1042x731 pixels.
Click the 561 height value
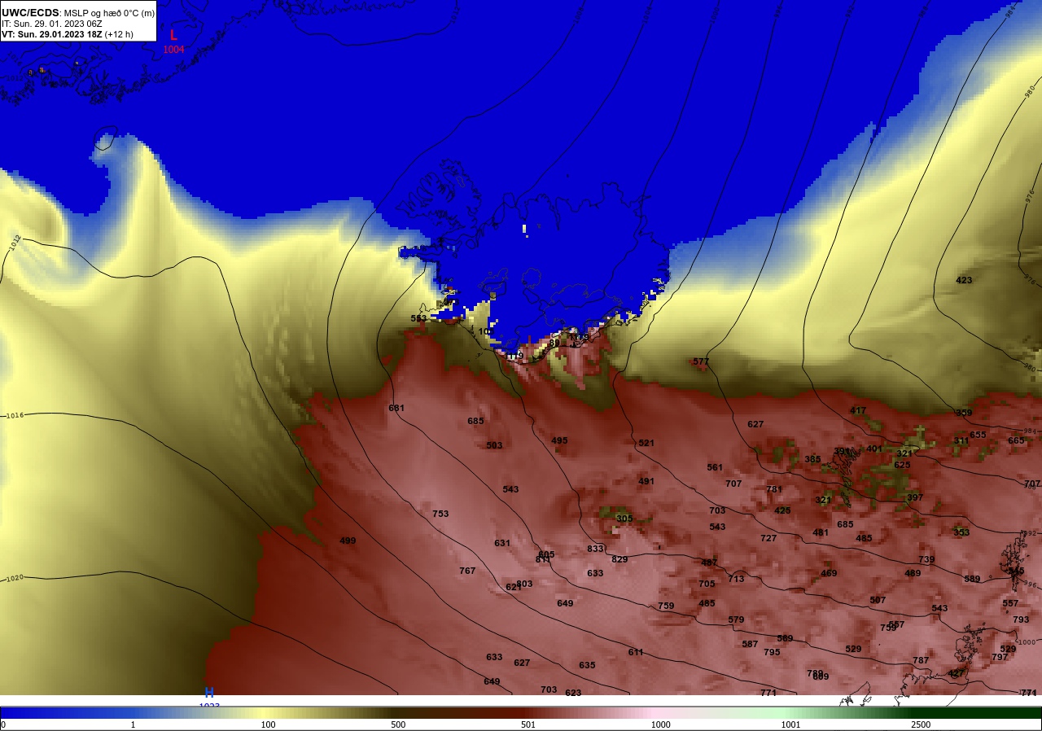715,467
